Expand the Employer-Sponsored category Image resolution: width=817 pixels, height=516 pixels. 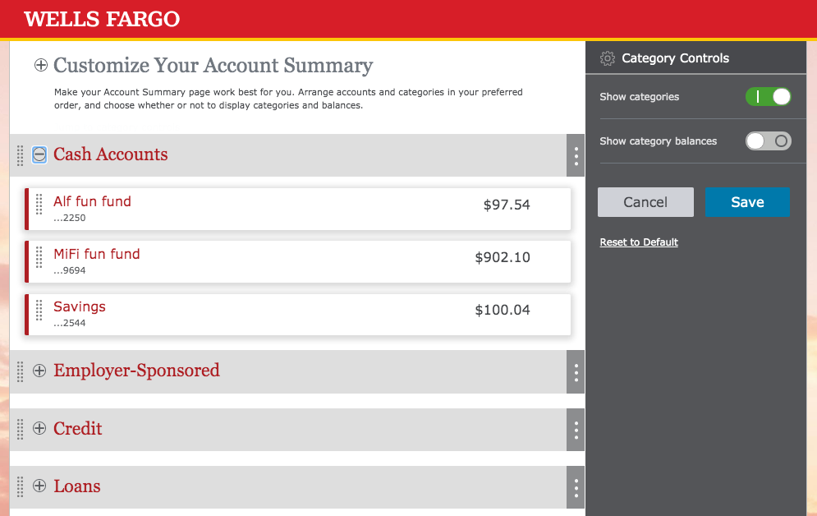click(39, 371)
